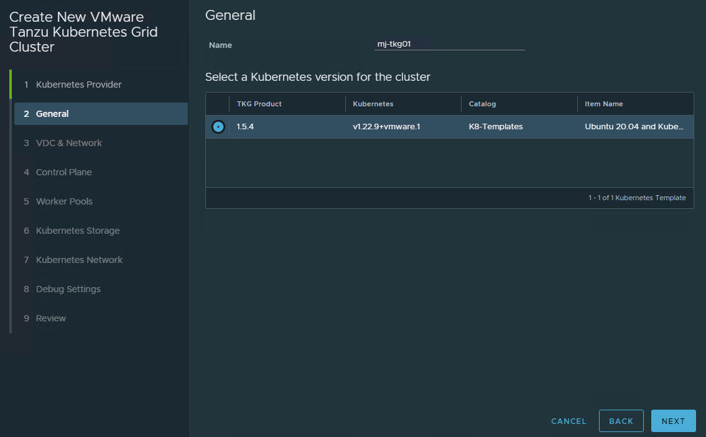Select the General wizard step
This screenshot has height=437, width=706.
pyautogui.click(x=52, y=114)
